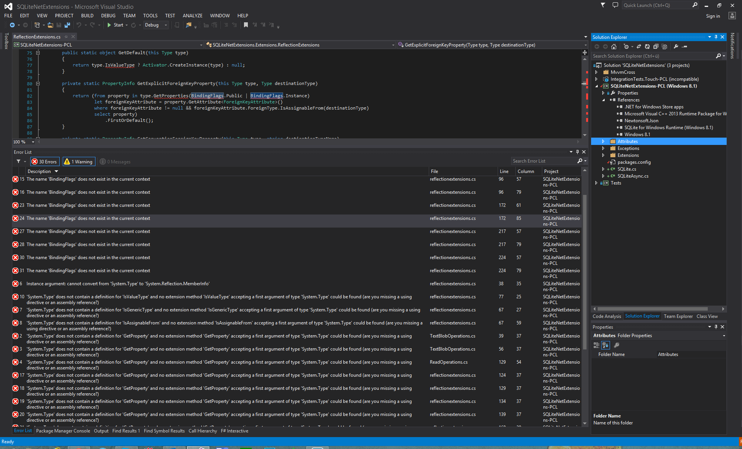
Task: Click the Home icon in Solution Explorer
Action: 614,47
